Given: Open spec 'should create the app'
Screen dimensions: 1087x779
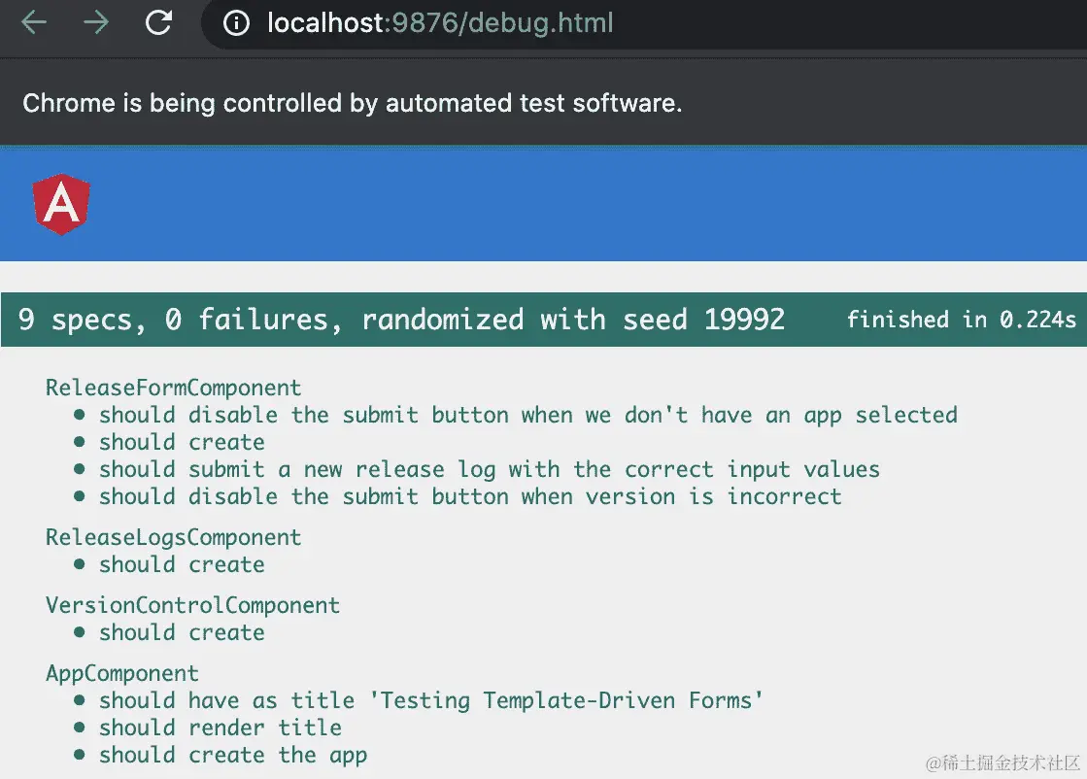Looking at the screenshot, I should point(233,755).
